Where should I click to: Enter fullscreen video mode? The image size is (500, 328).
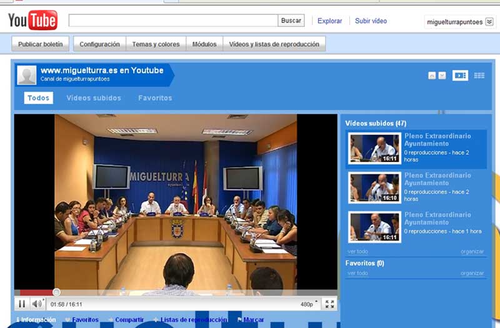click(329, 304)
